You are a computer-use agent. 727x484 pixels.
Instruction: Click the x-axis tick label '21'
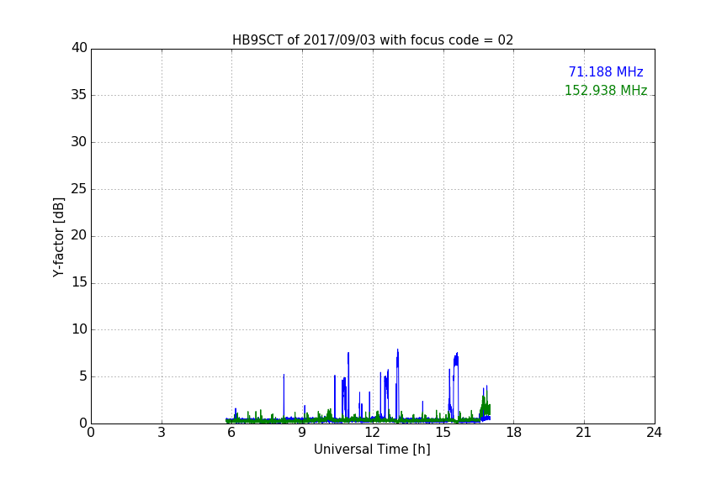pyautogui.click(x=584, y=433)
